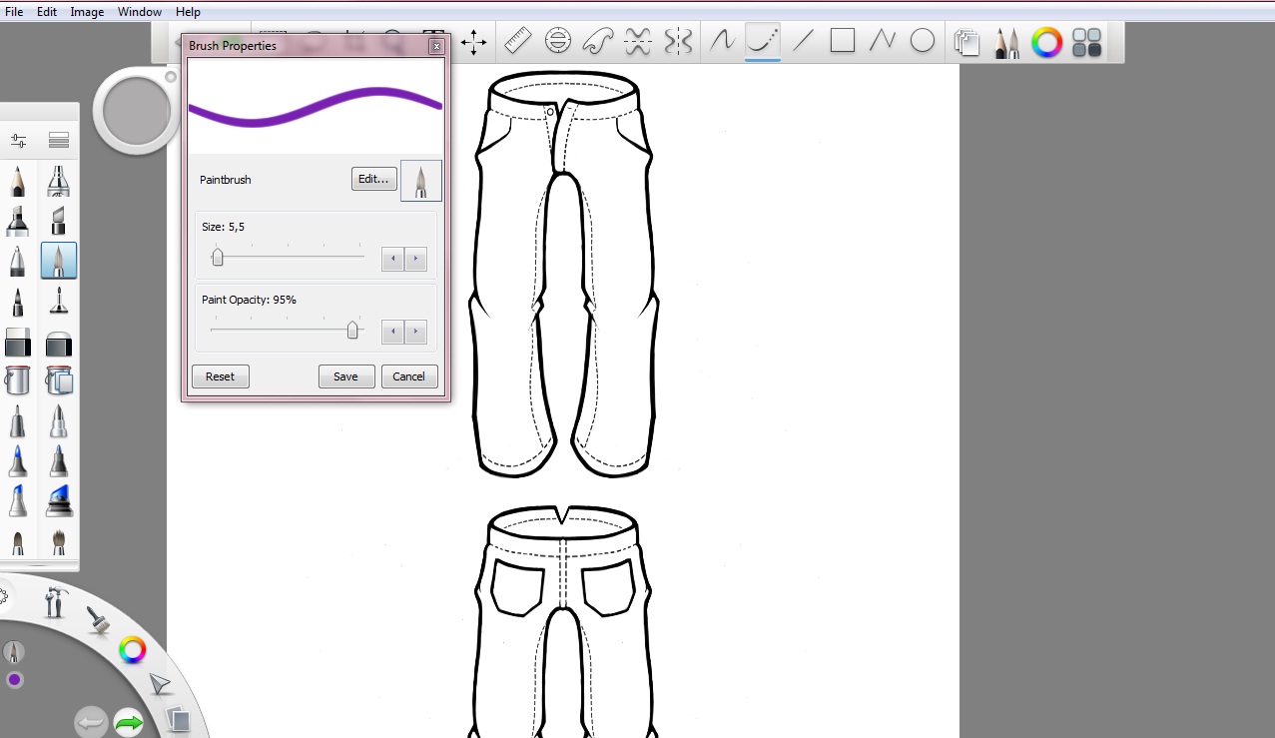Screen dimensions: 1275x738
Task: Select the Soft Eraser in palette
Action: click(59, 343)
